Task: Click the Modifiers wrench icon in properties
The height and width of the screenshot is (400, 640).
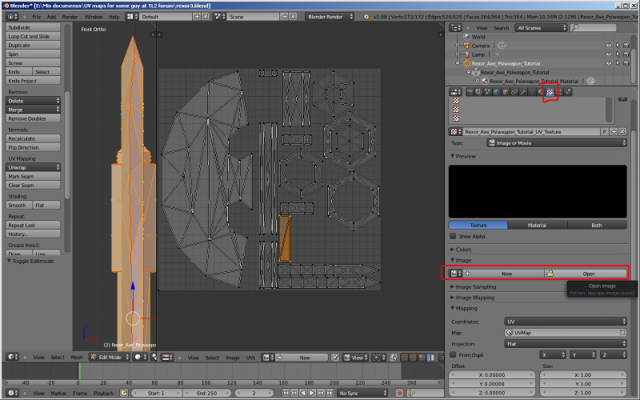Action: (522, 93)
